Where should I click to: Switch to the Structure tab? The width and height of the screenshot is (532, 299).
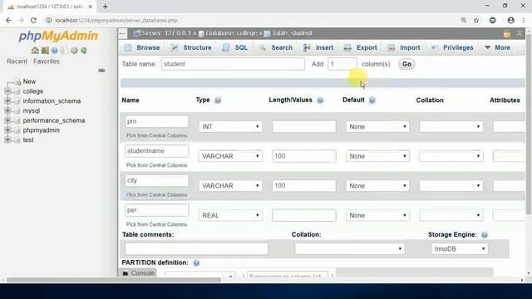click(x=191, y=48)
